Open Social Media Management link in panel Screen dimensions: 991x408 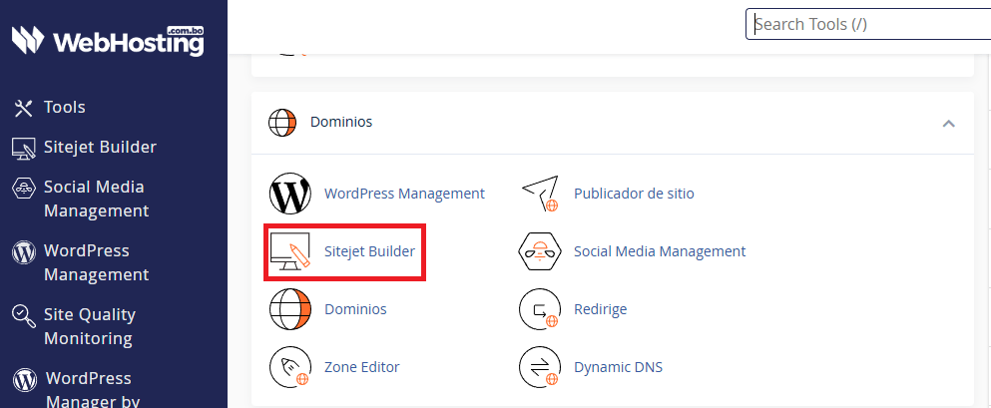[x=660, y=251]
